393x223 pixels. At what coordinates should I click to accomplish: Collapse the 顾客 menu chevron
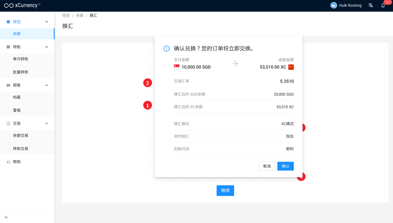pos(47,85)
